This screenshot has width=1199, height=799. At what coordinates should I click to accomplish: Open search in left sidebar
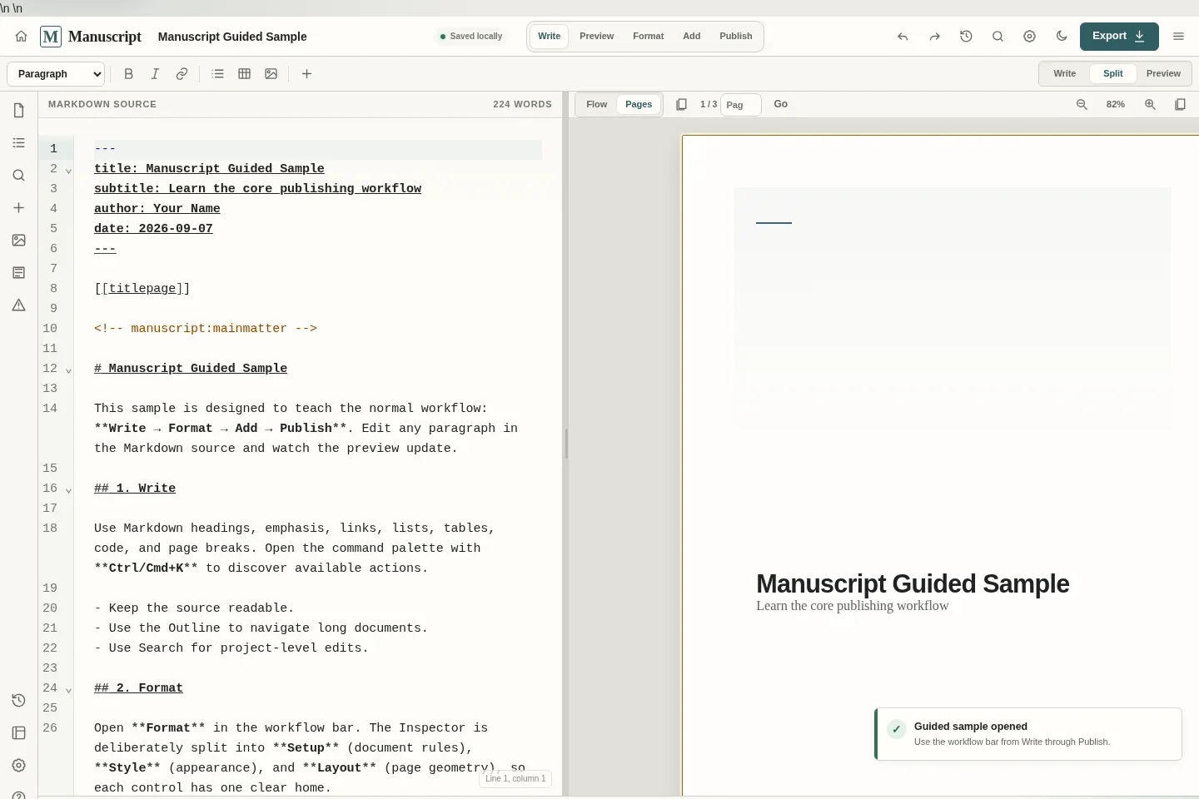coord(19,176)
